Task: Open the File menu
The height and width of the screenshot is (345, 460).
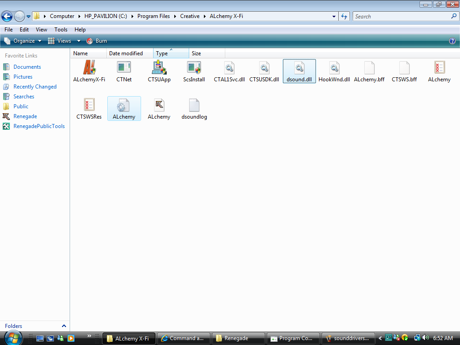Action: tap(9, 30)
